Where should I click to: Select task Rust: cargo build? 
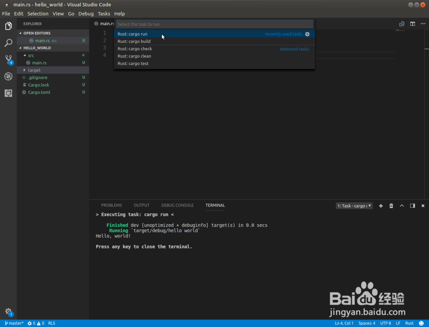(214, 41)
